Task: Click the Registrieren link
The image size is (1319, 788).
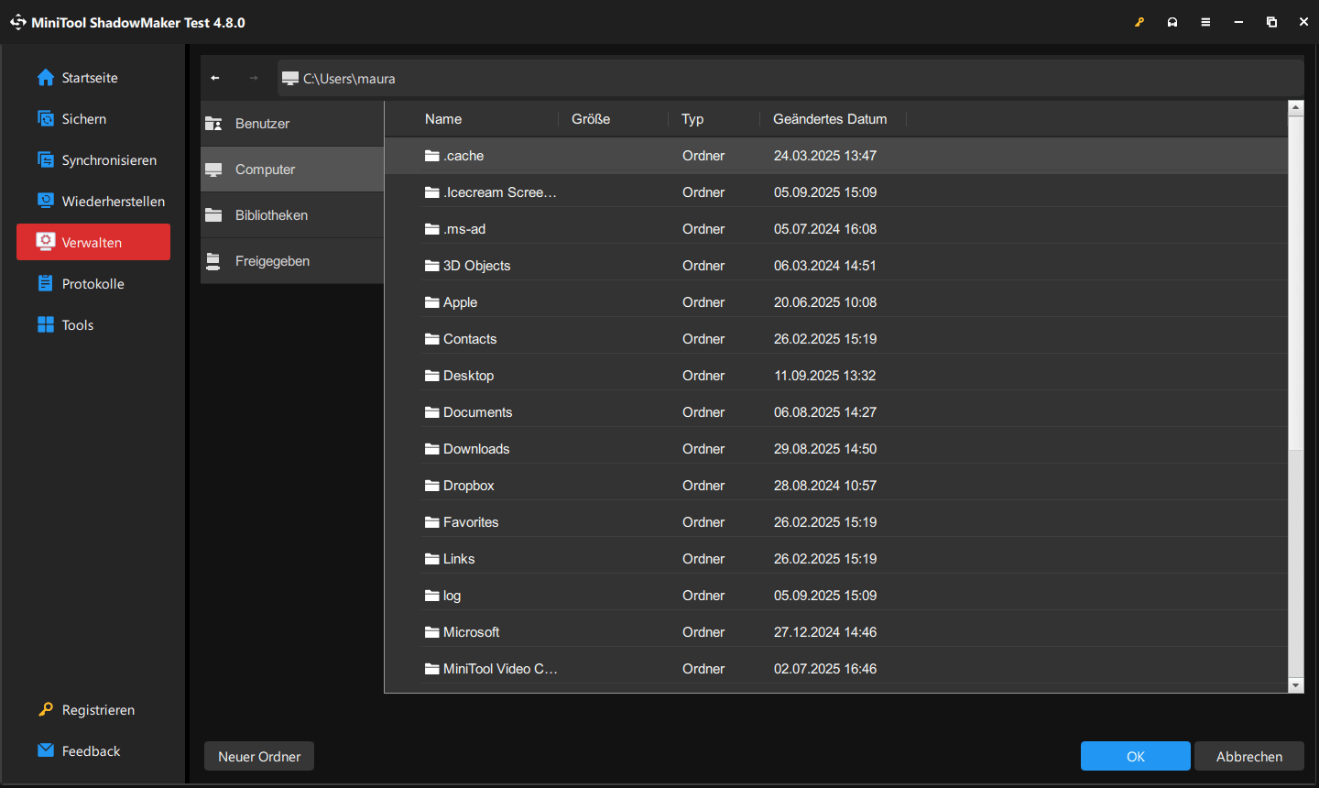Action: click(x=98, y=710)
